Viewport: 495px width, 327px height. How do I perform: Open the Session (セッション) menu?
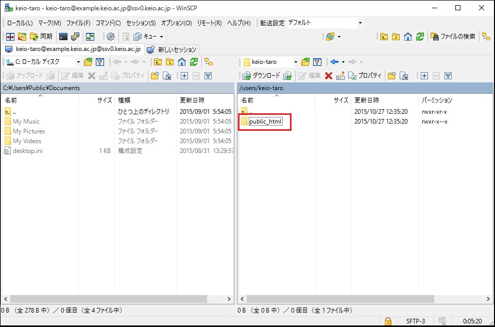(141, 23)
